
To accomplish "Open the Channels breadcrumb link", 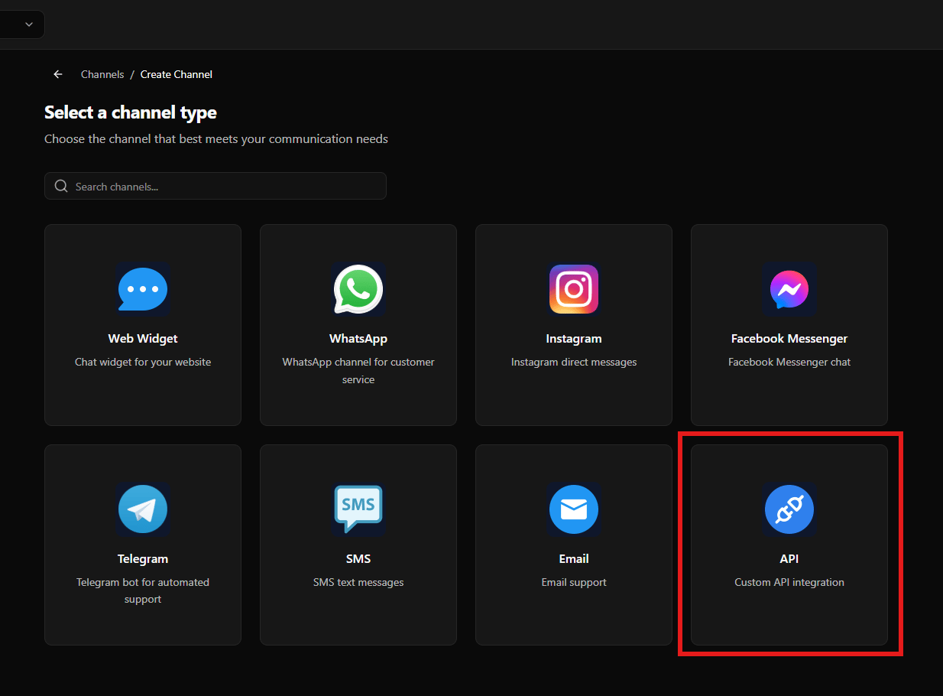I will (x=102, y=74).
